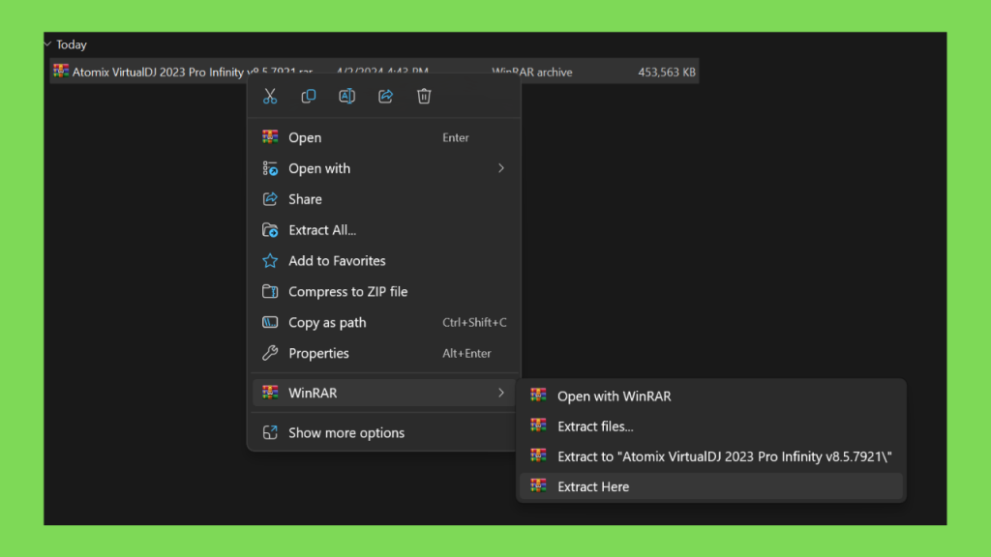Choose Extract All... option
The image size is (991, 557).
[x=383, y=230]
